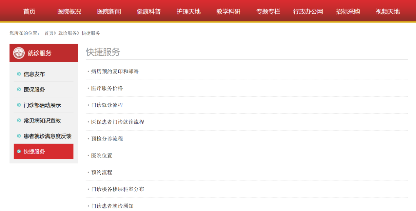The width and height of the screenshot is (416, 211).
Task: Go to 招标采购 in the top navigation
Action: [348, 11]
